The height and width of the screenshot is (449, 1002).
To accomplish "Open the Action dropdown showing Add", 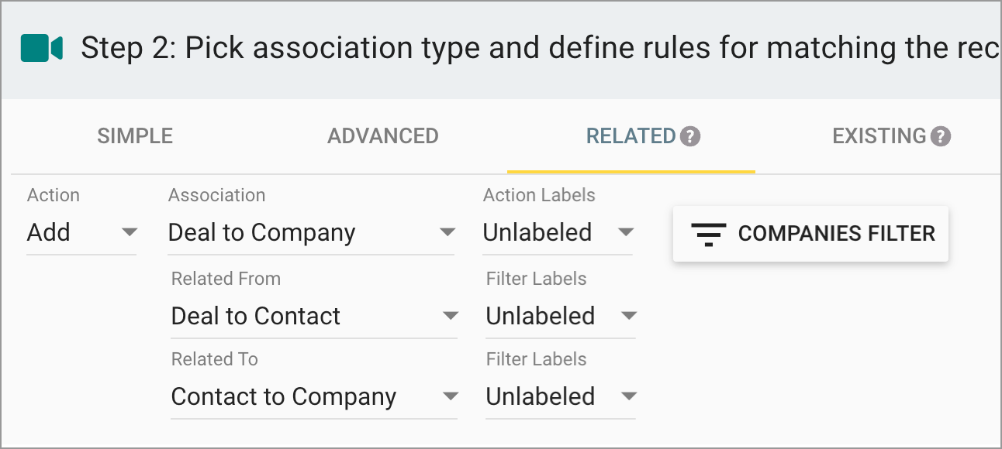I will click(70, 232).
